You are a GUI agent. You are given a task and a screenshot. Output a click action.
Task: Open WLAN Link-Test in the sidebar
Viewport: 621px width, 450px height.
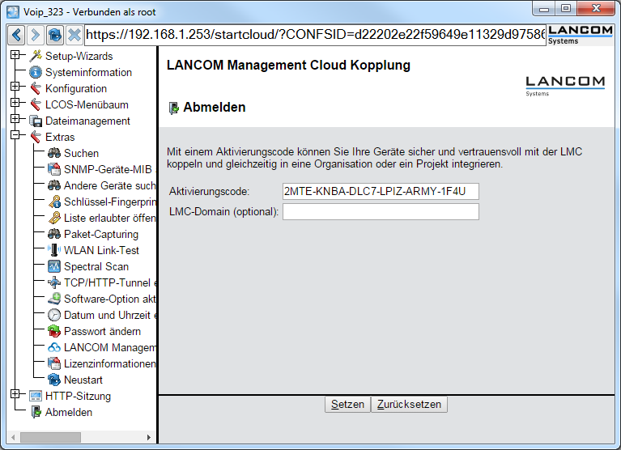[x=90, y=250]
